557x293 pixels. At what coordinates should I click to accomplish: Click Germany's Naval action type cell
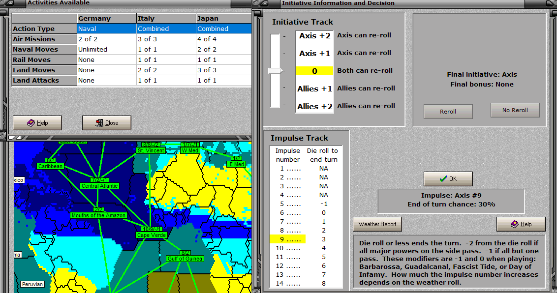(x=107, y=29)
